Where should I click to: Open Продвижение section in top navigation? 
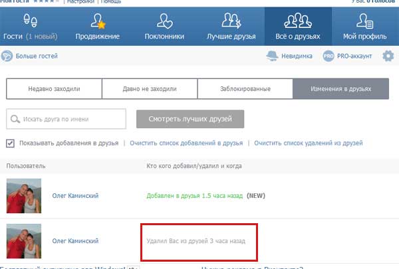(98, 27)
